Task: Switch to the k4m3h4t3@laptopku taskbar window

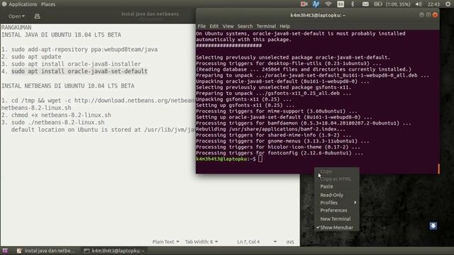Action: (x=114, y=251)
